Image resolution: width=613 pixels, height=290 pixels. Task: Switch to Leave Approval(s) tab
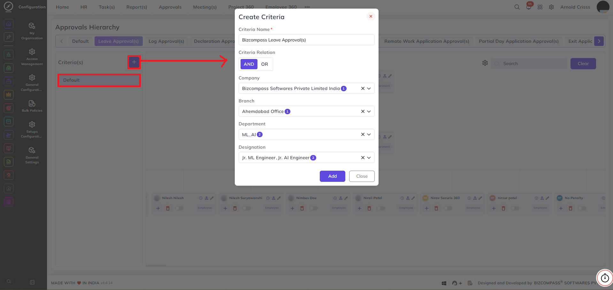(119, 41)
